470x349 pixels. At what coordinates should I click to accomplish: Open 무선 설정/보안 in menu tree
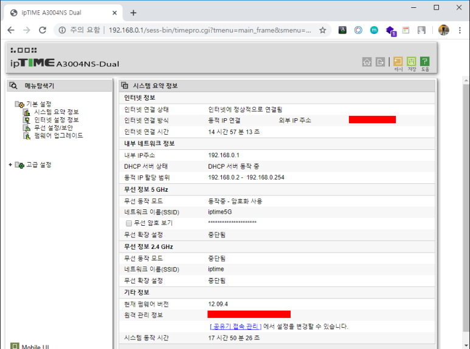coord(54,128)
